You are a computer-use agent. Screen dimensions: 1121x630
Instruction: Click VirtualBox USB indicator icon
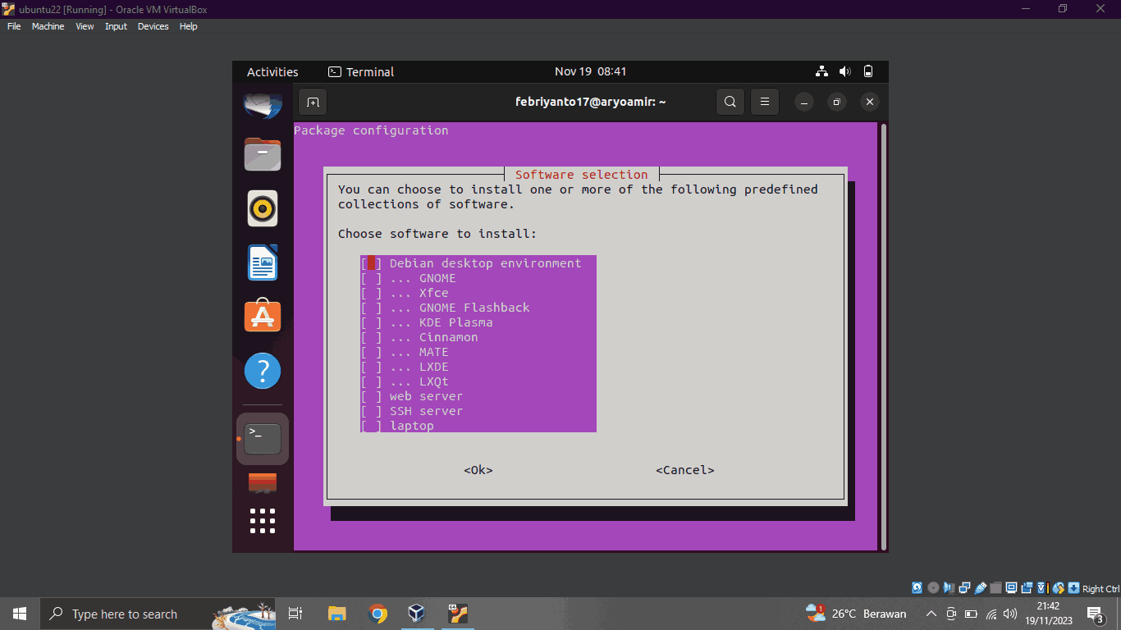pos(980,588)
